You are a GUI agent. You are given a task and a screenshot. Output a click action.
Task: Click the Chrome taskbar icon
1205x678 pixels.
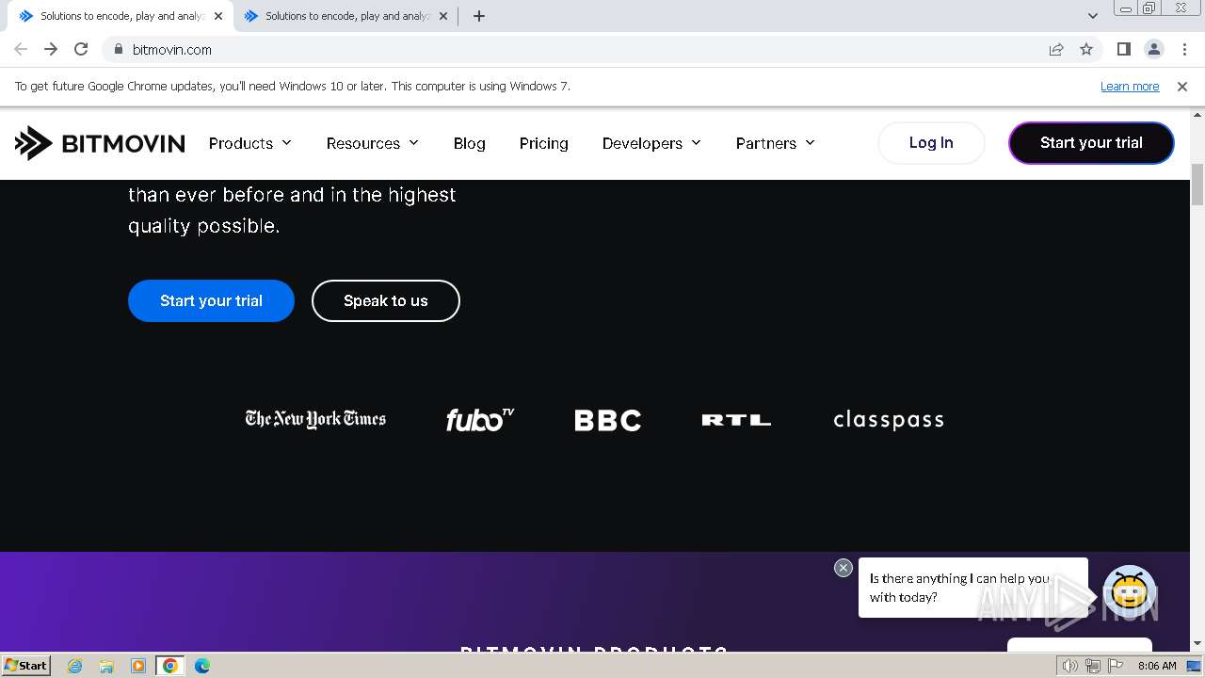point(170,666)
